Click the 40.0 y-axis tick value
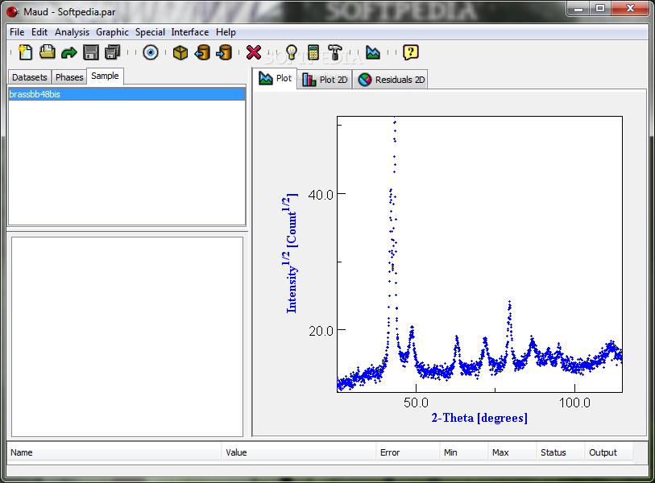Image resolution: width=655 pixels, height=483 pixels. (x=321, y=195)
